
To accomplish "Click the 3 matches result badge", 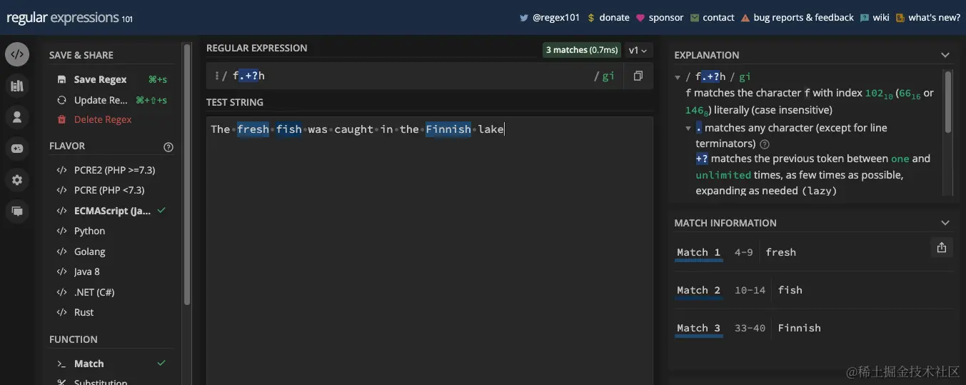I will click(581, 50).
